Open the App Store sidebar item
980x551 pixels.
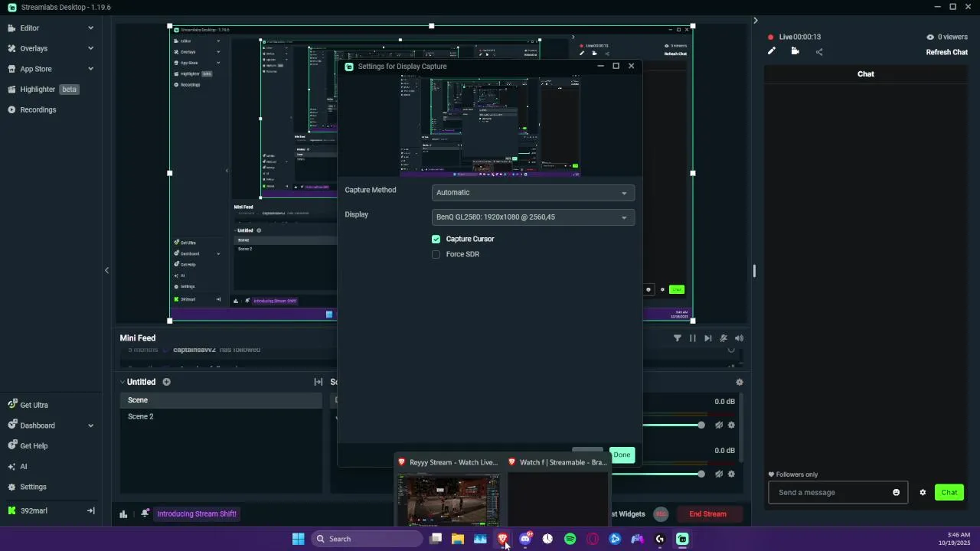pyautogui.click(x=36, y=69)
